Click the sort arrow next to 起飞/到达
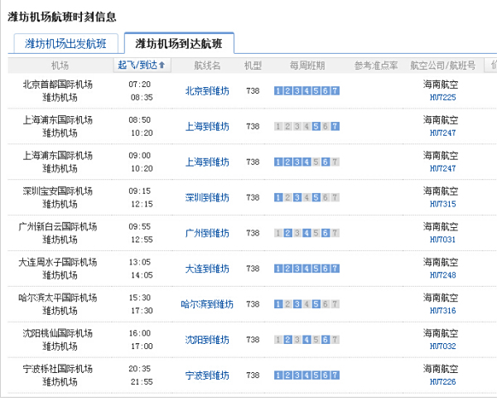497x402 pixels. tap(162, 65)
